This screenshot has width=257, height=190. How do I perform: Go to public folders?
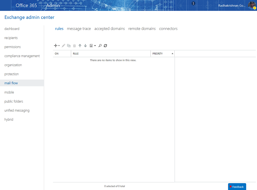pyautogui.click(x=14, y=101)
